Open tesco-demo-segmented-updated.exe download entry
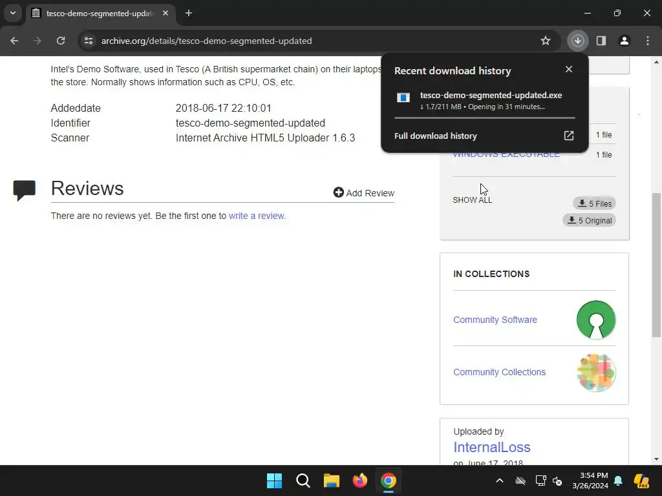The height and width of the screenshot is (496, 662). point(485,100)
